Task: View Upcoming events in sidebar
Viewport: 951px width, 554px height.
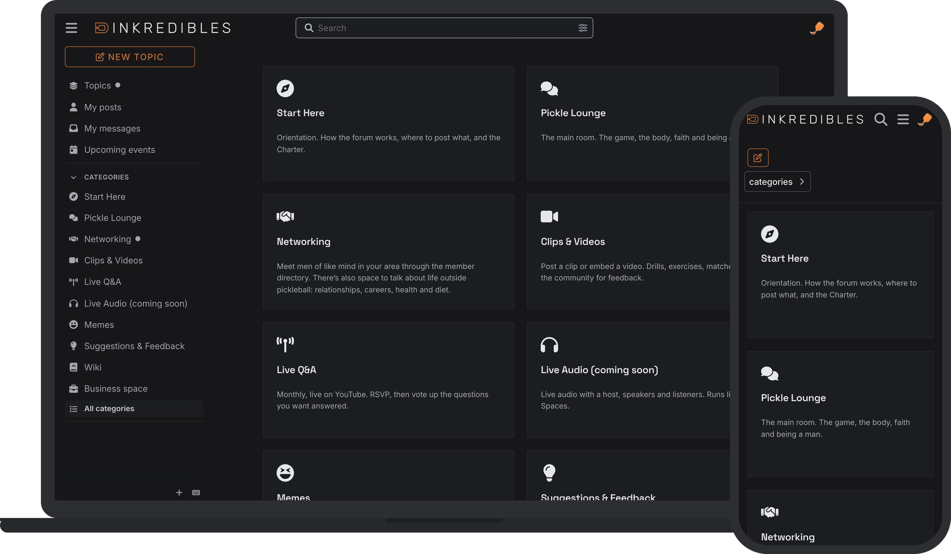Action: [x=134, y=150]
